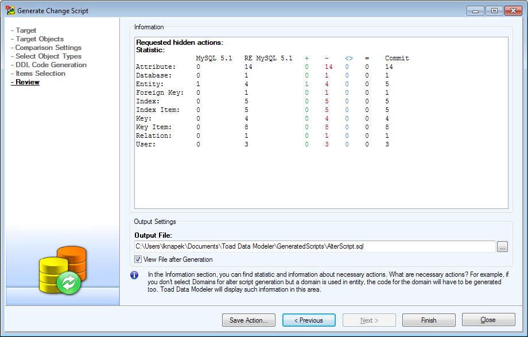Click the database refresh wizard image
The width and height of the screenshot is (528, 337).
(x=63, y=270)
